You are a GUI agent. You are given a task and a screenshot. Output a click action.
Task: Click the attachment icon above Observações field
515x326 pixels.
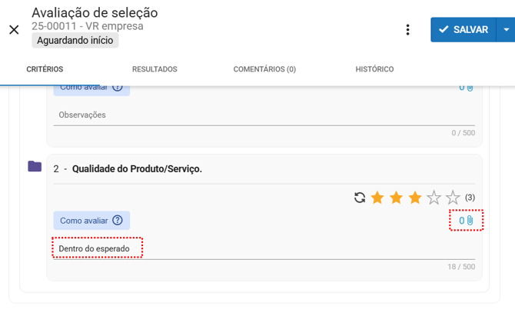click(467, 88)
